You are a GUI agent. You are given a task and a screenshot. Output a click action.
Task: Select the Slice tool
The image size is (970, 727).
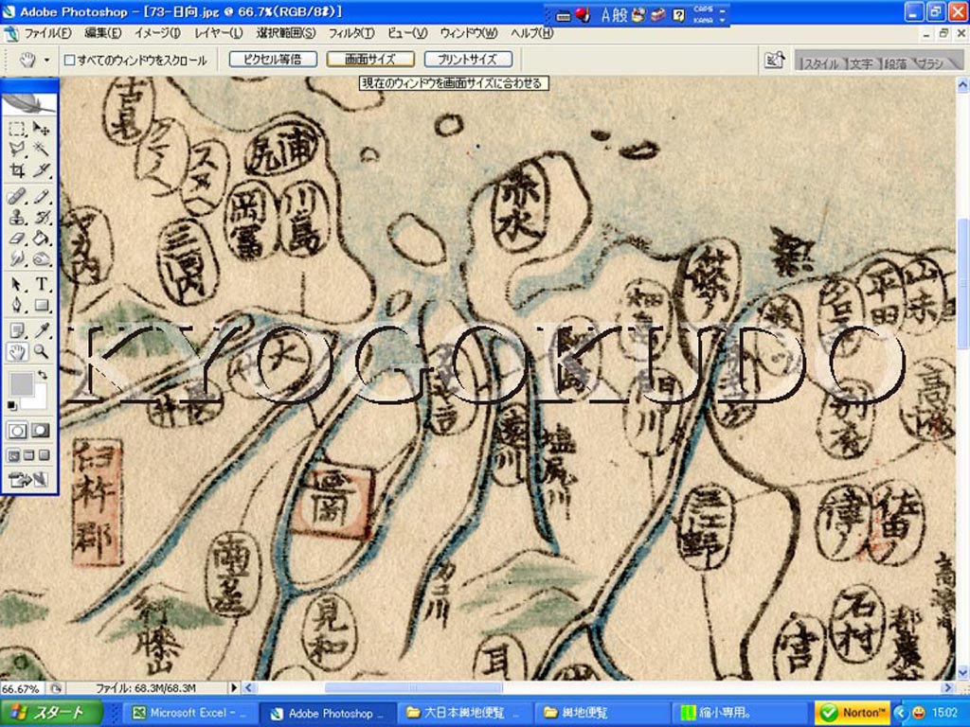(x=41, y=170)
